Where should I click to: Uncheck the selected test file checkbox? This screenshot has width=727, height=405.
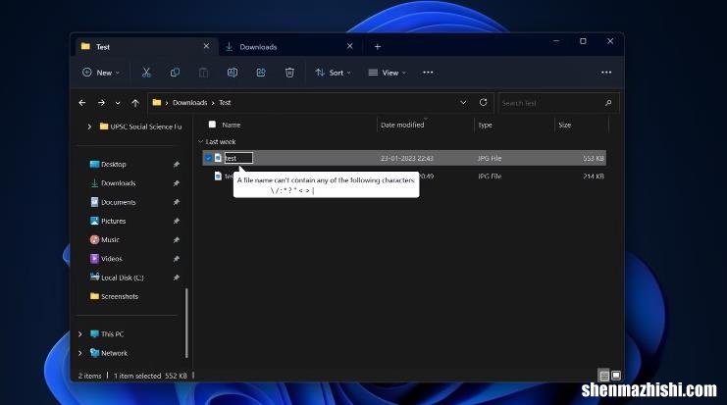coord(208,158)
